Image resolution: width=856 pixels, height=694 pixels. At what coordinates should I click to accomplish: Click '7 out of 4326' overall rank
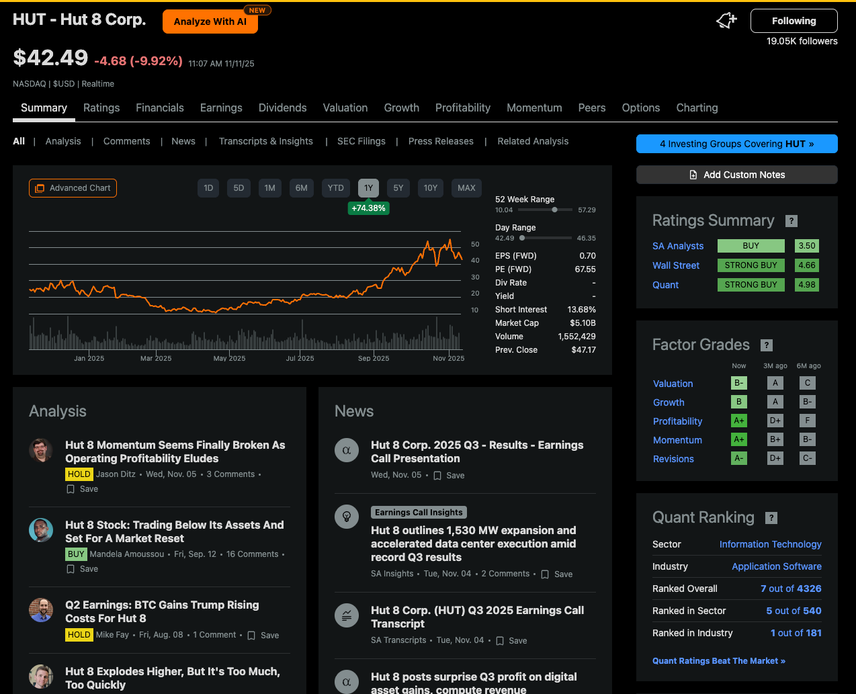click(791, 589)
